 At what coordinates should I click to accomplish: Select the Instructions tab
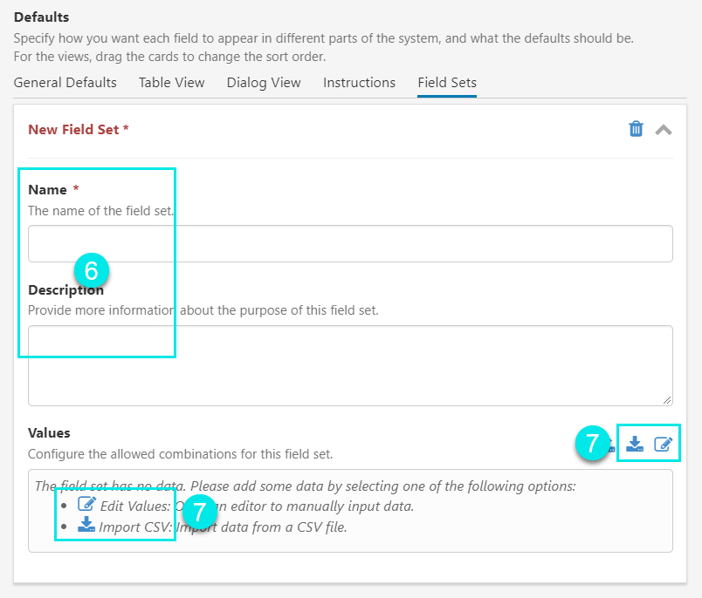[359, 83]
